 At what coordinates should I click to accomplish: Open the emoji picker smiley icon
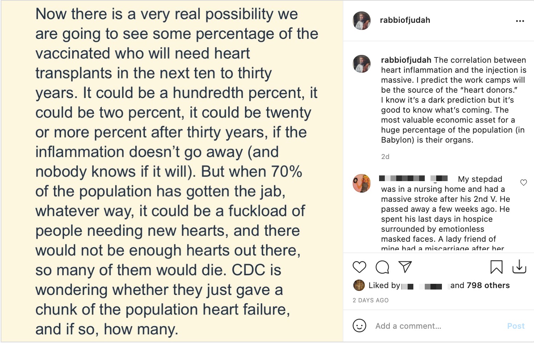359,326
